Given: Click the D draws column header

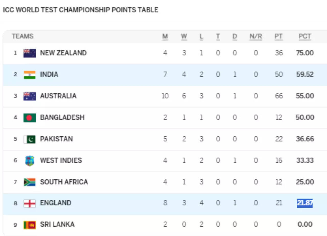Looking at the screenshot, I should point(235,36).
